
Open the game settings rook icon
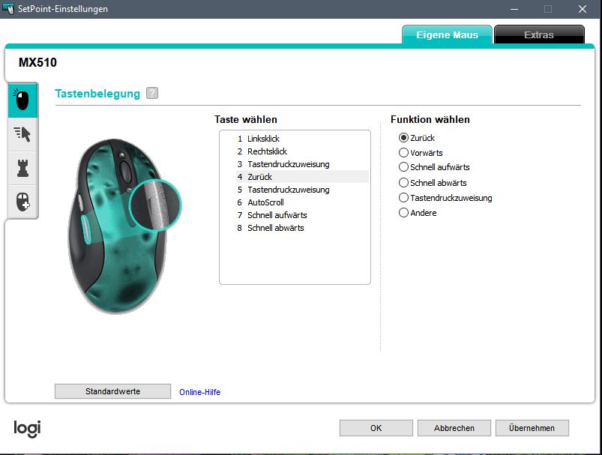click(x=22, y=168)
